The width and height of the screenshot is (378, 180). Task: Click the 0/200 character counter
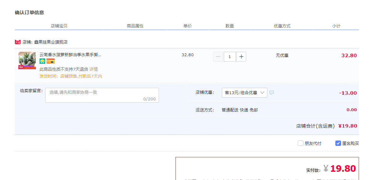point(149,99)
